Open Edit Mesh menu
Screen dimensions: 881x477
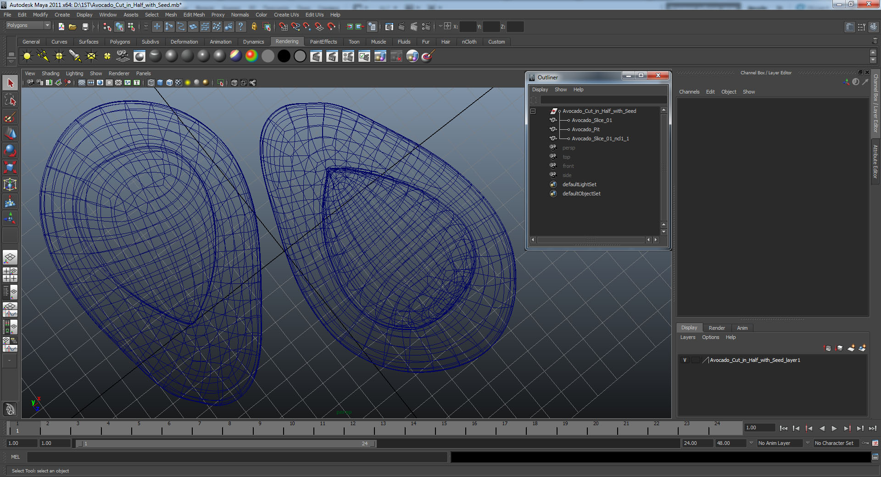[194, 15]
